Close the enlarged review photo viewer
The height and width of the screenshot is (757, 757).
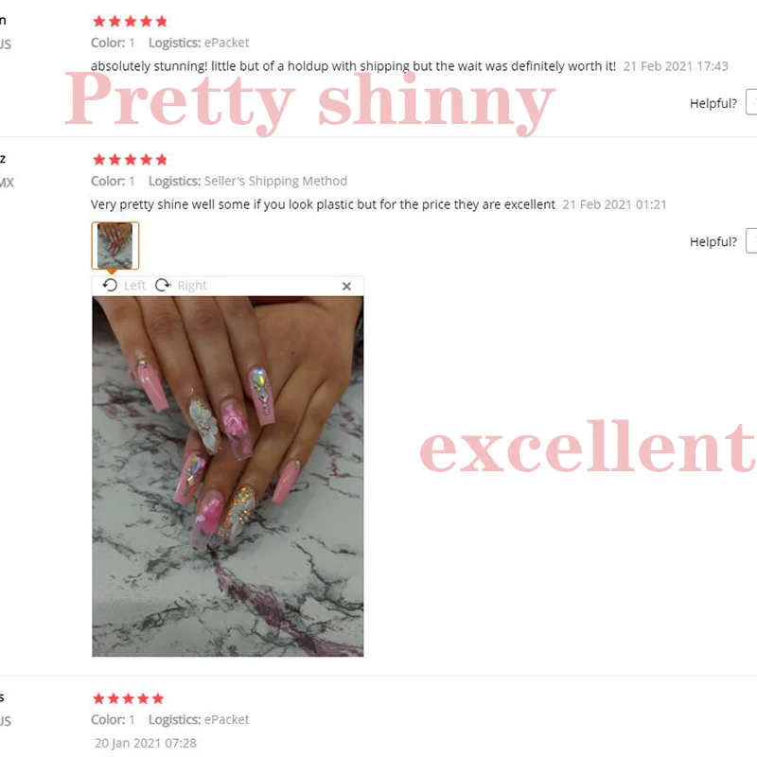coord(346,287)
